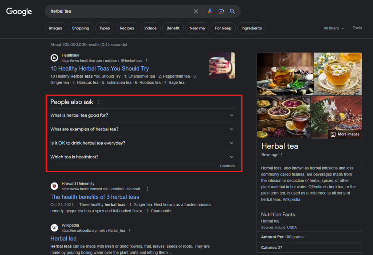Select the Recipes filter chip
The image size is (373, 255).
(127, 28)
